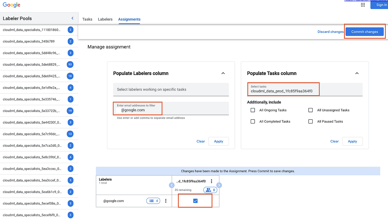The width and height of the screenshot is (388, 219).
Task: Click the Commit changes button
Action: coord(364,32)
